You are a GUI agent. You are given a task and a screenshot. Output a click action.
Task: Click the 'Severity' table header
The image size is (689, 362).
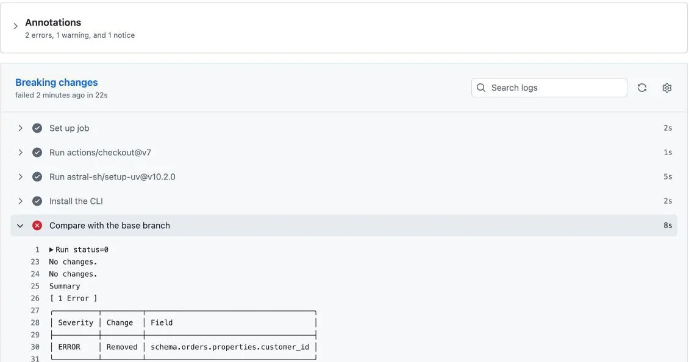coord(76,322)
